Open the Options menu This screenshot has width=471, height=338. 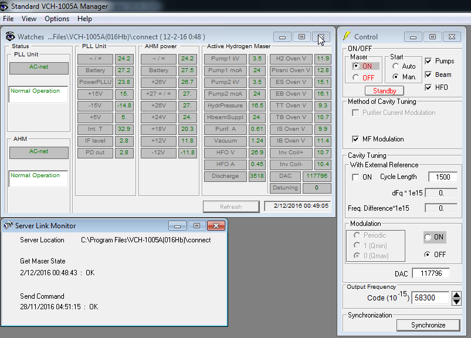point(56,19)
